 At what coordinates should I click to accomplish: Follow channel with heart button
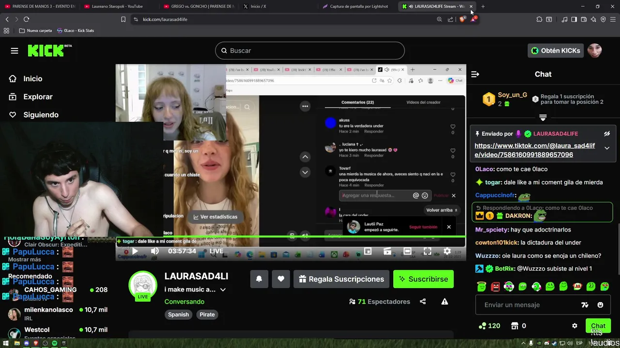[281, 279]
